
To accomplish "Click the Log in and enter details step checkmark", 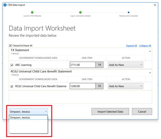I will (x=80, y=12).
